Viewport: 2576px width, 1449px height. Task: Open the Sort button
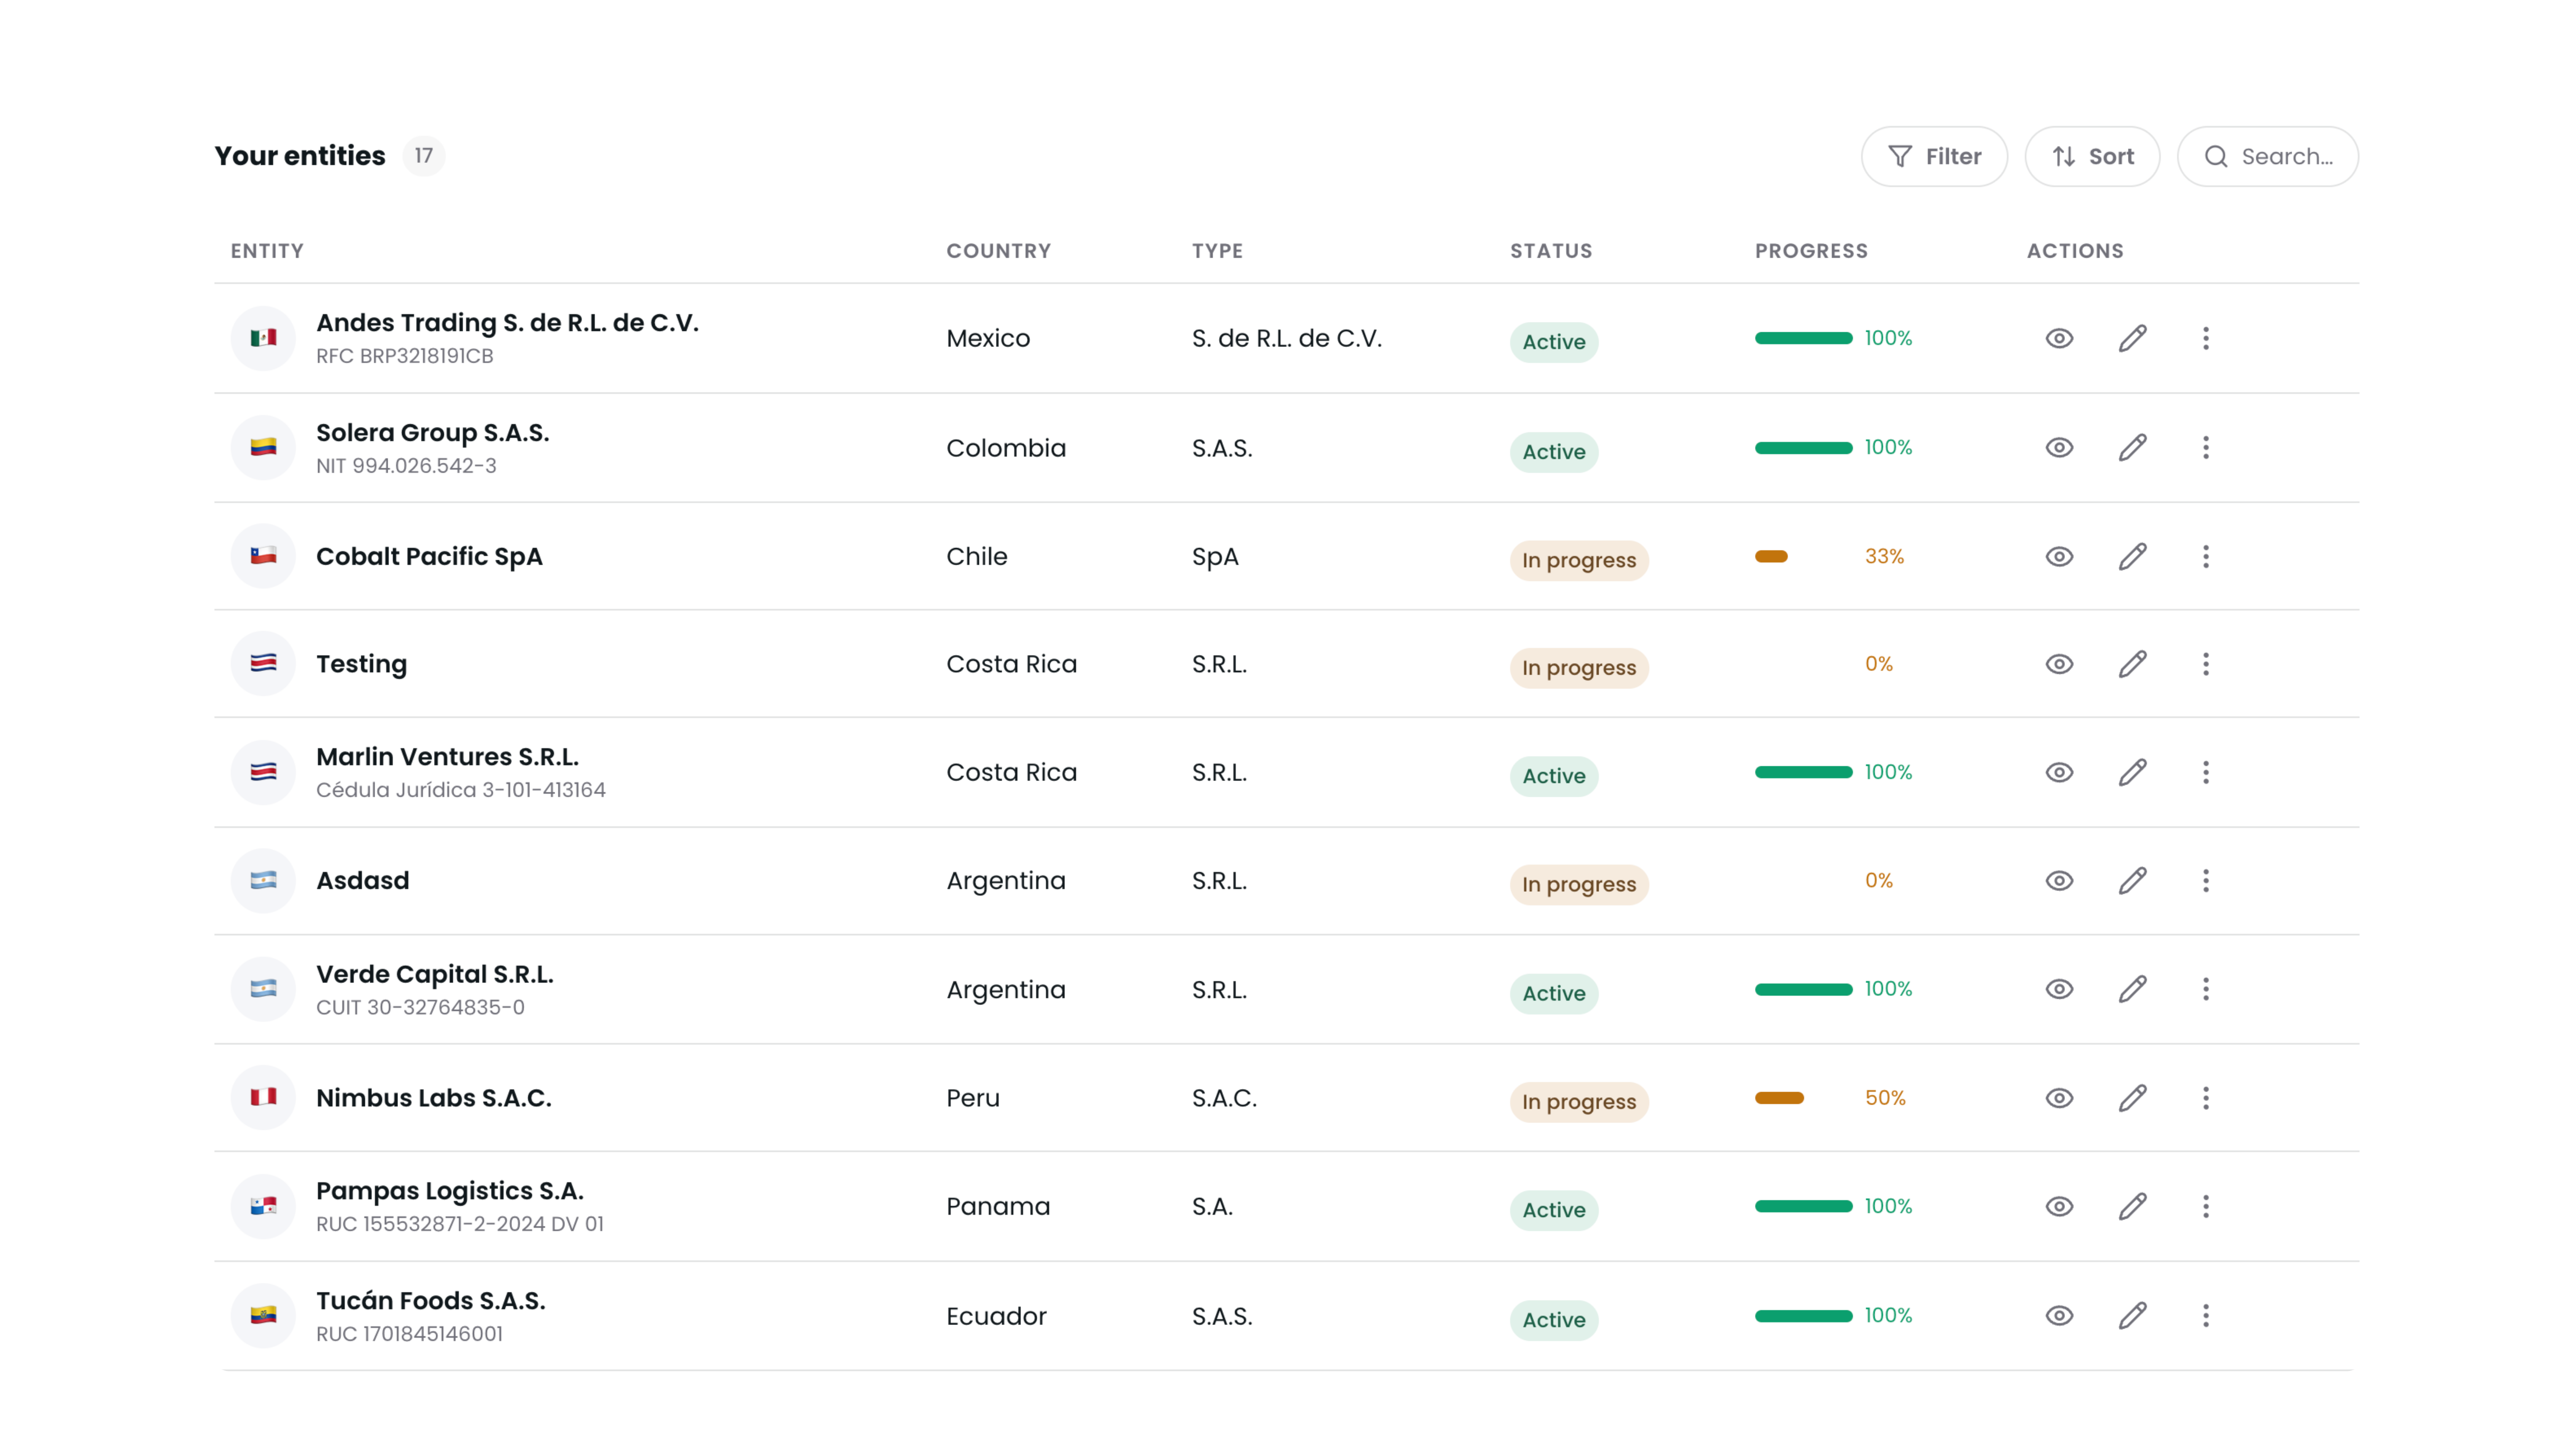click(2092, 156)
